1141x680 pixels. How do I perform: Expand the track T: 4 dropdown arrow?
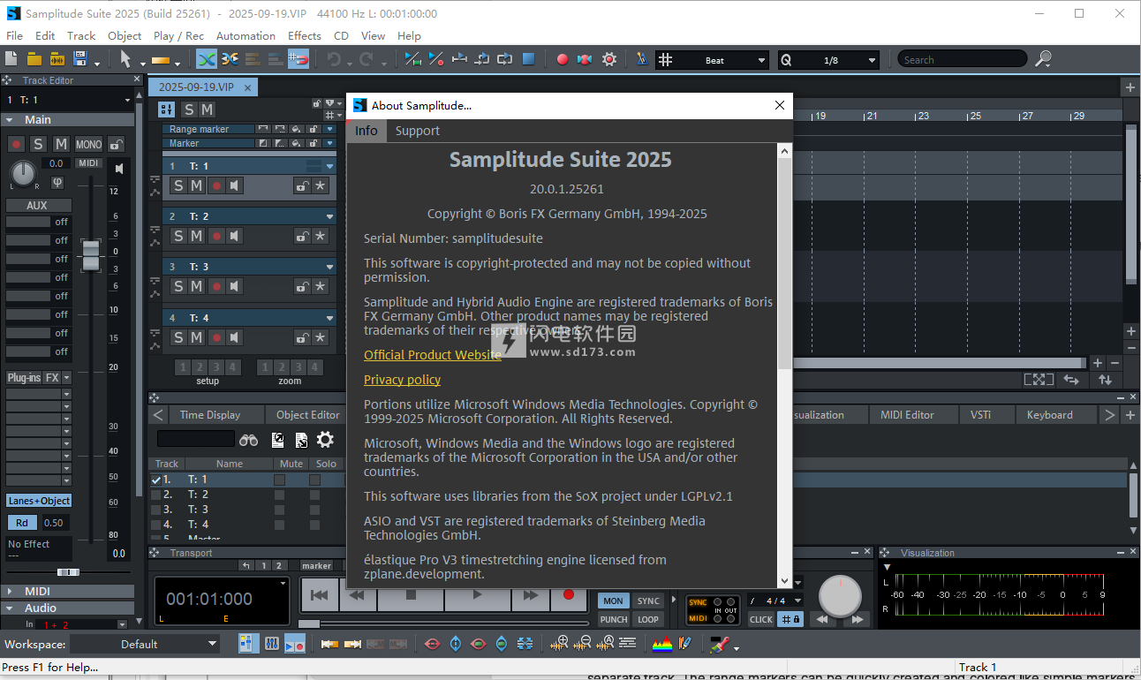pos(329,318)
